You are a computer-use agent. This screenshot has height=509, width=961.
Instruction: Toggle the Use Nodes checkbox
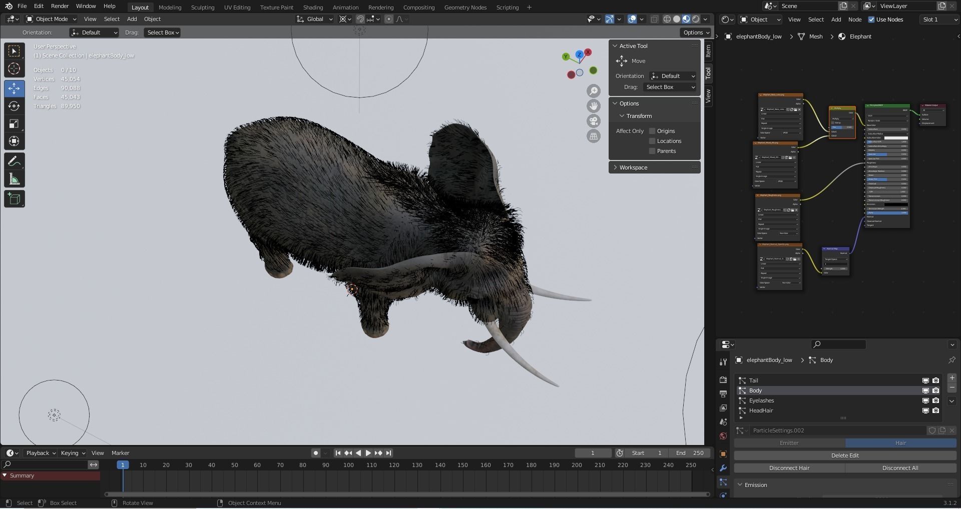coord(871,19)
